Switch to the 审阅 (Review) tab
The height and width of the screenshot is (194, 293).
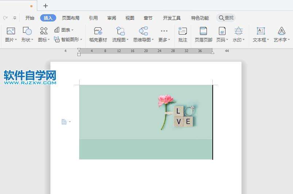click(x=112, y=18)
